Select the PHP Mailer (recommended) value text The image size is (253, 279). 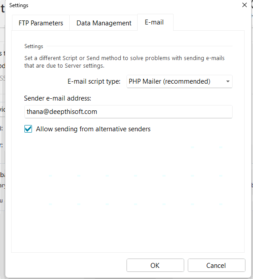tap(170, 81)
